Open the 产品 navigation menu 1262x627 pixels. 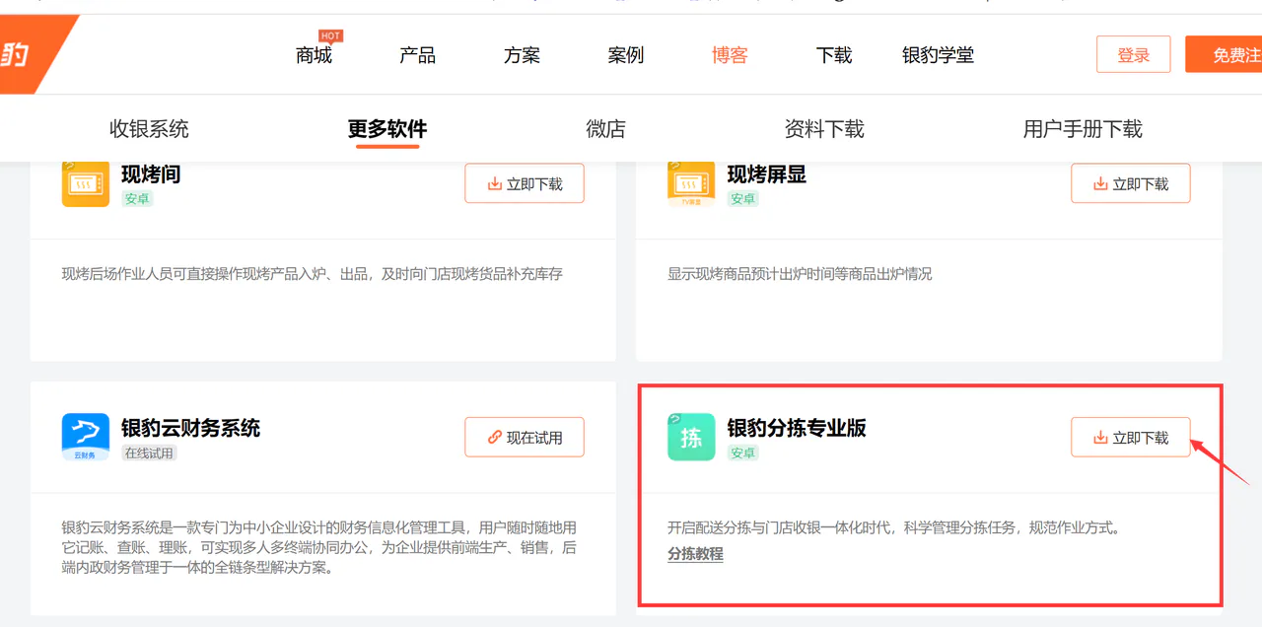418,55
